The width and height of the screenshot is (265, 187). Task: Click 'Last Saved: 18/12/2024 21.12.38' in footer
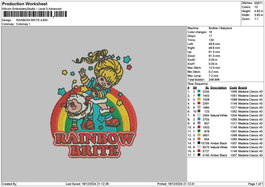[x=87, y=184]
